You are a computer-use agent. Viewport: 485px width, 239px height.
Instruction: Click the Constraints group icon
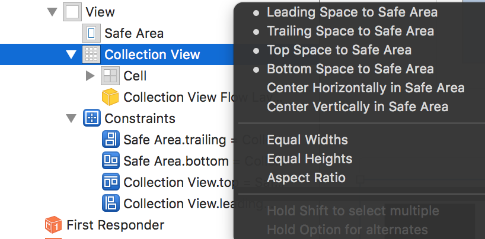[x=91, y=118]
